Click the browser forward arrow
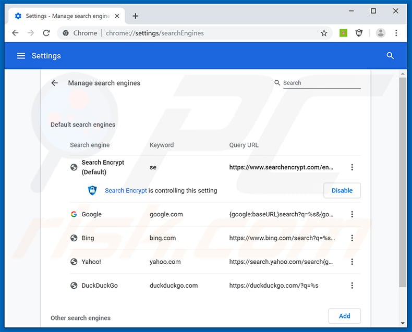Image resolution: width=412 pixels, height=332 pixels. pyautogui.click(x=31, y=33)
